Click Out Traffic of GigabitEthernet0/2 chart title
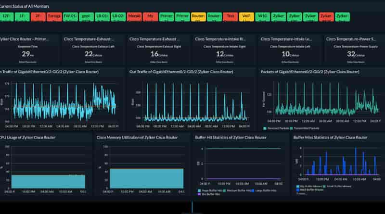Viewport: 385px width, 214px height. point(181,72)
